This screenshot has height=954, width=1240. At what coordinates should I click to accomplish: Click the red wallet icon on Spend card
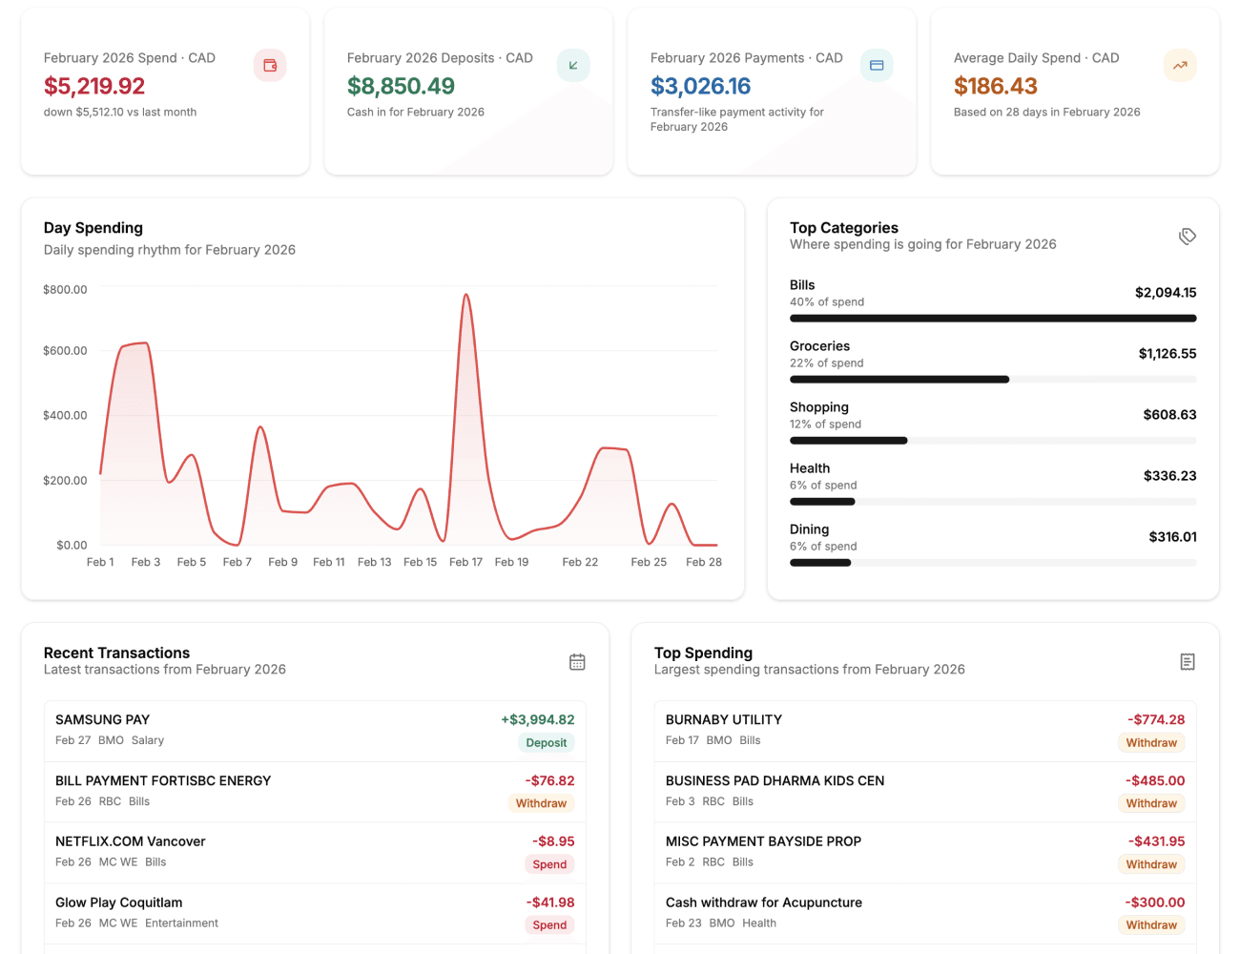click(x=270, y=65)
